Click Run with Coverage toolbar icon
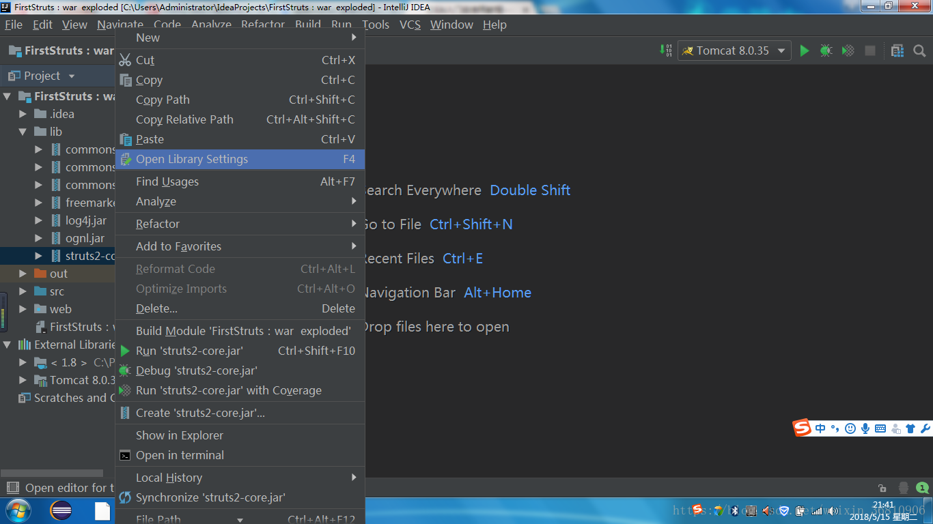Screen dimensions: 933x524 tap(848, 50)
